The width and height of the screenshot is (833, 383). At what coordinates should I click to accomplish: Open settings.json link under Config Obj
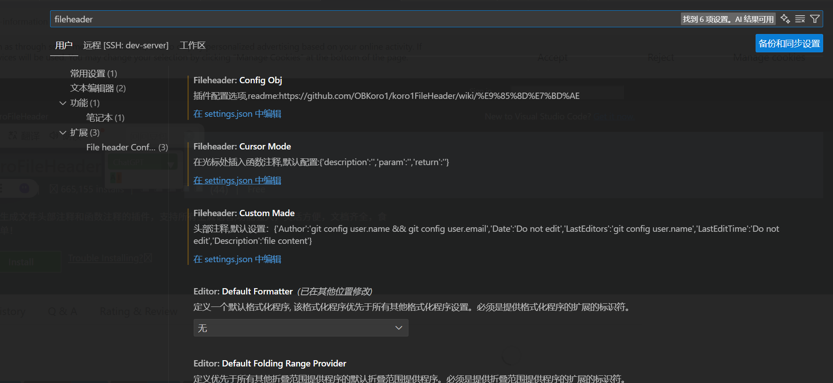click(x=237, y=114)
